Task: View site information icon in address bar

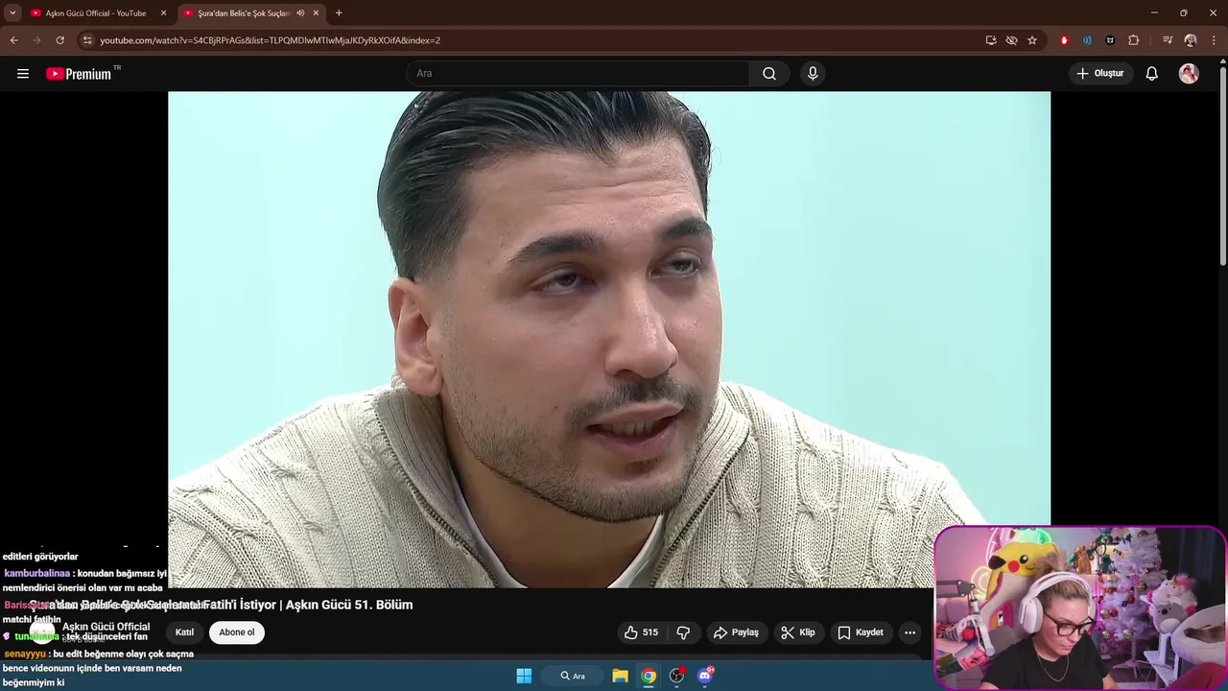Action: tap(87, 40)
